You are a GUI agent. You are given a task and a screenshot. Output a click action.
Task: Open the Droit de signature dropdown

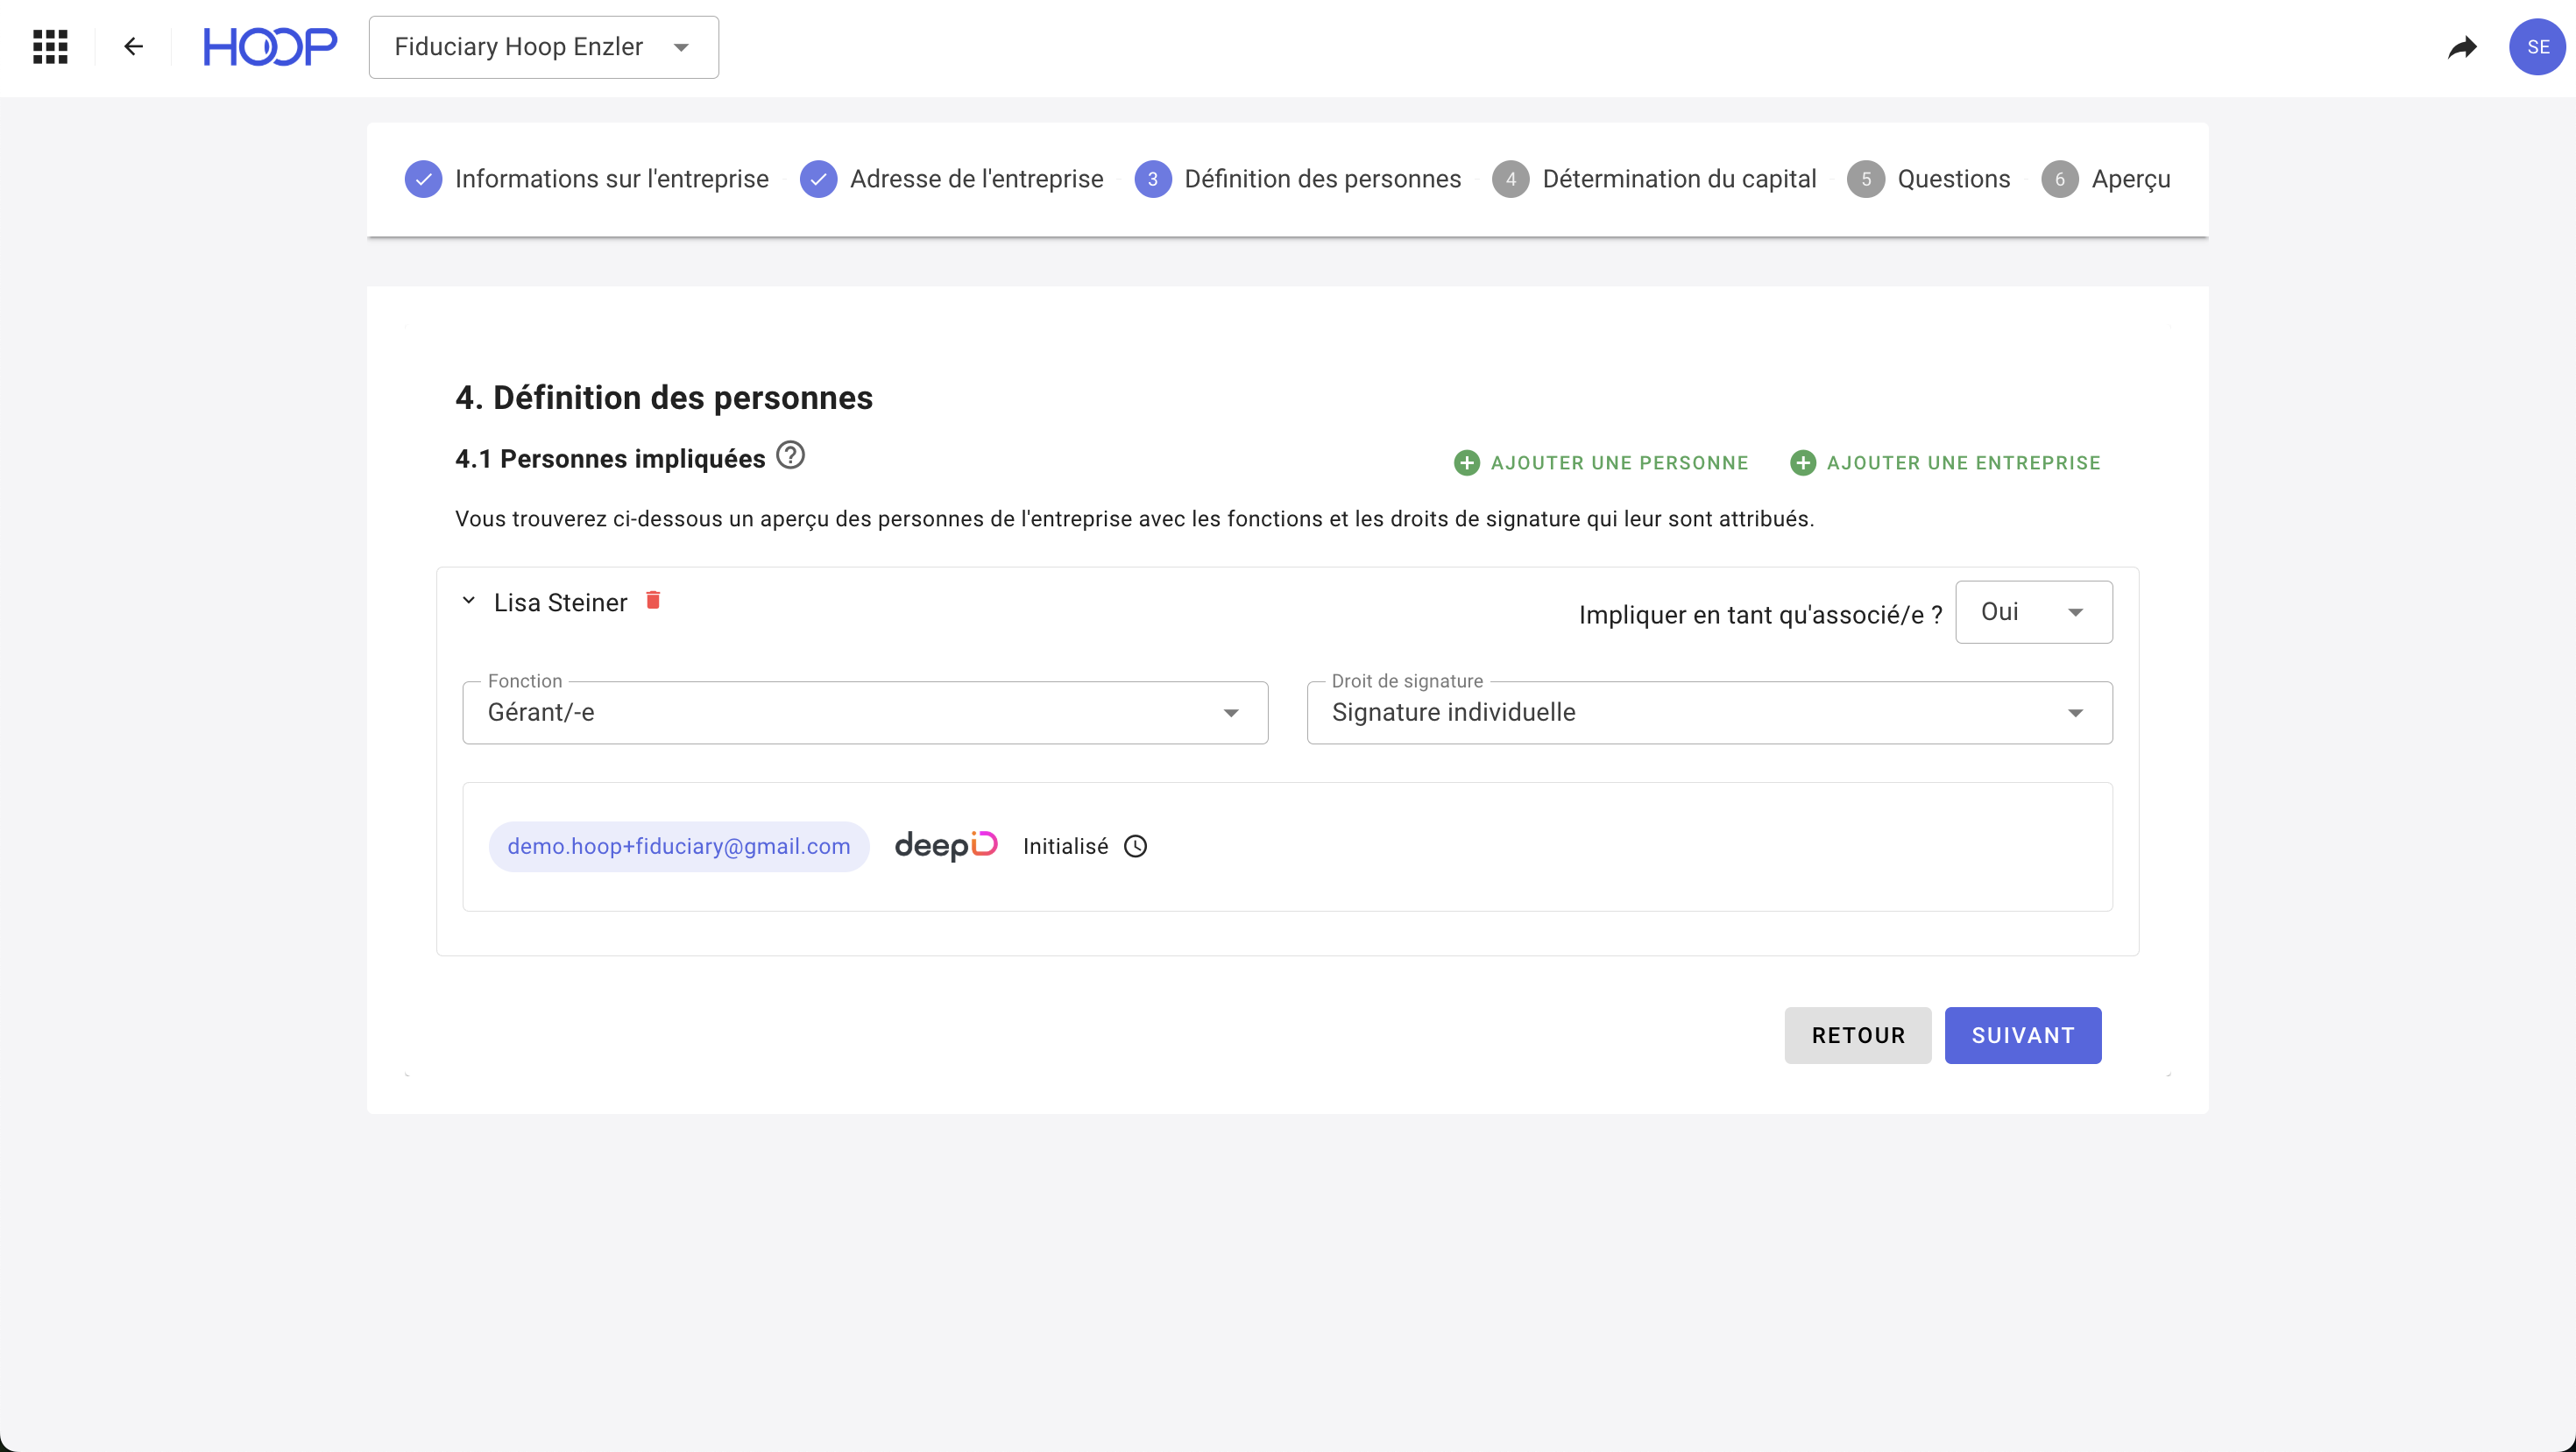click(1709, 713)
